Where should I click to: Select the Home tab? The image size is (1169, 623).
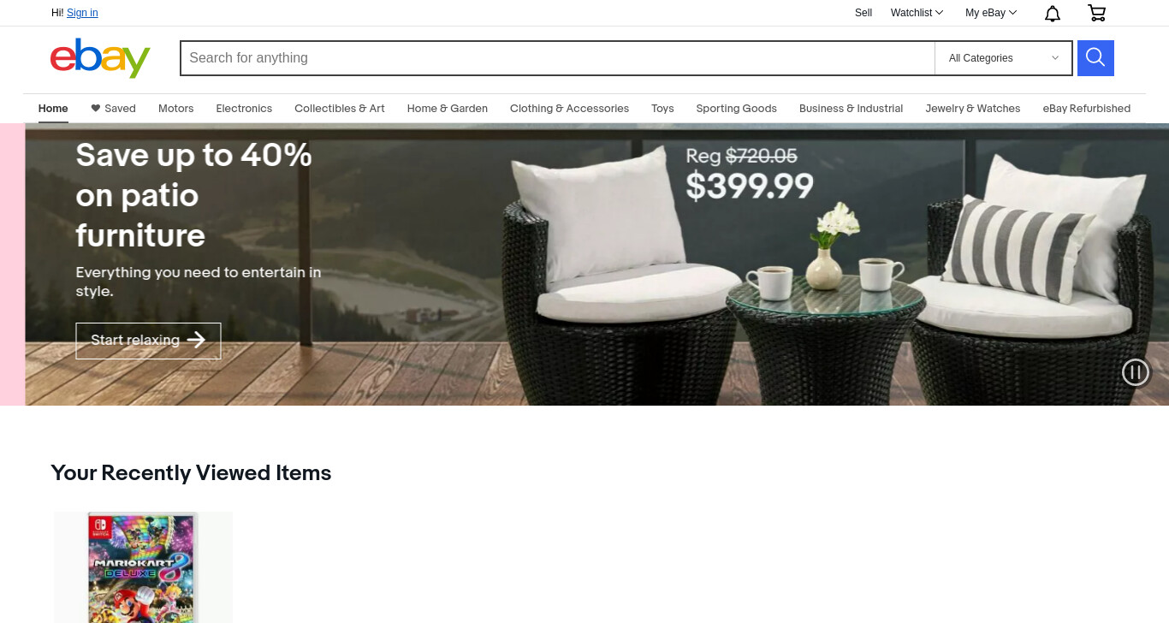(x=53, y=109)
